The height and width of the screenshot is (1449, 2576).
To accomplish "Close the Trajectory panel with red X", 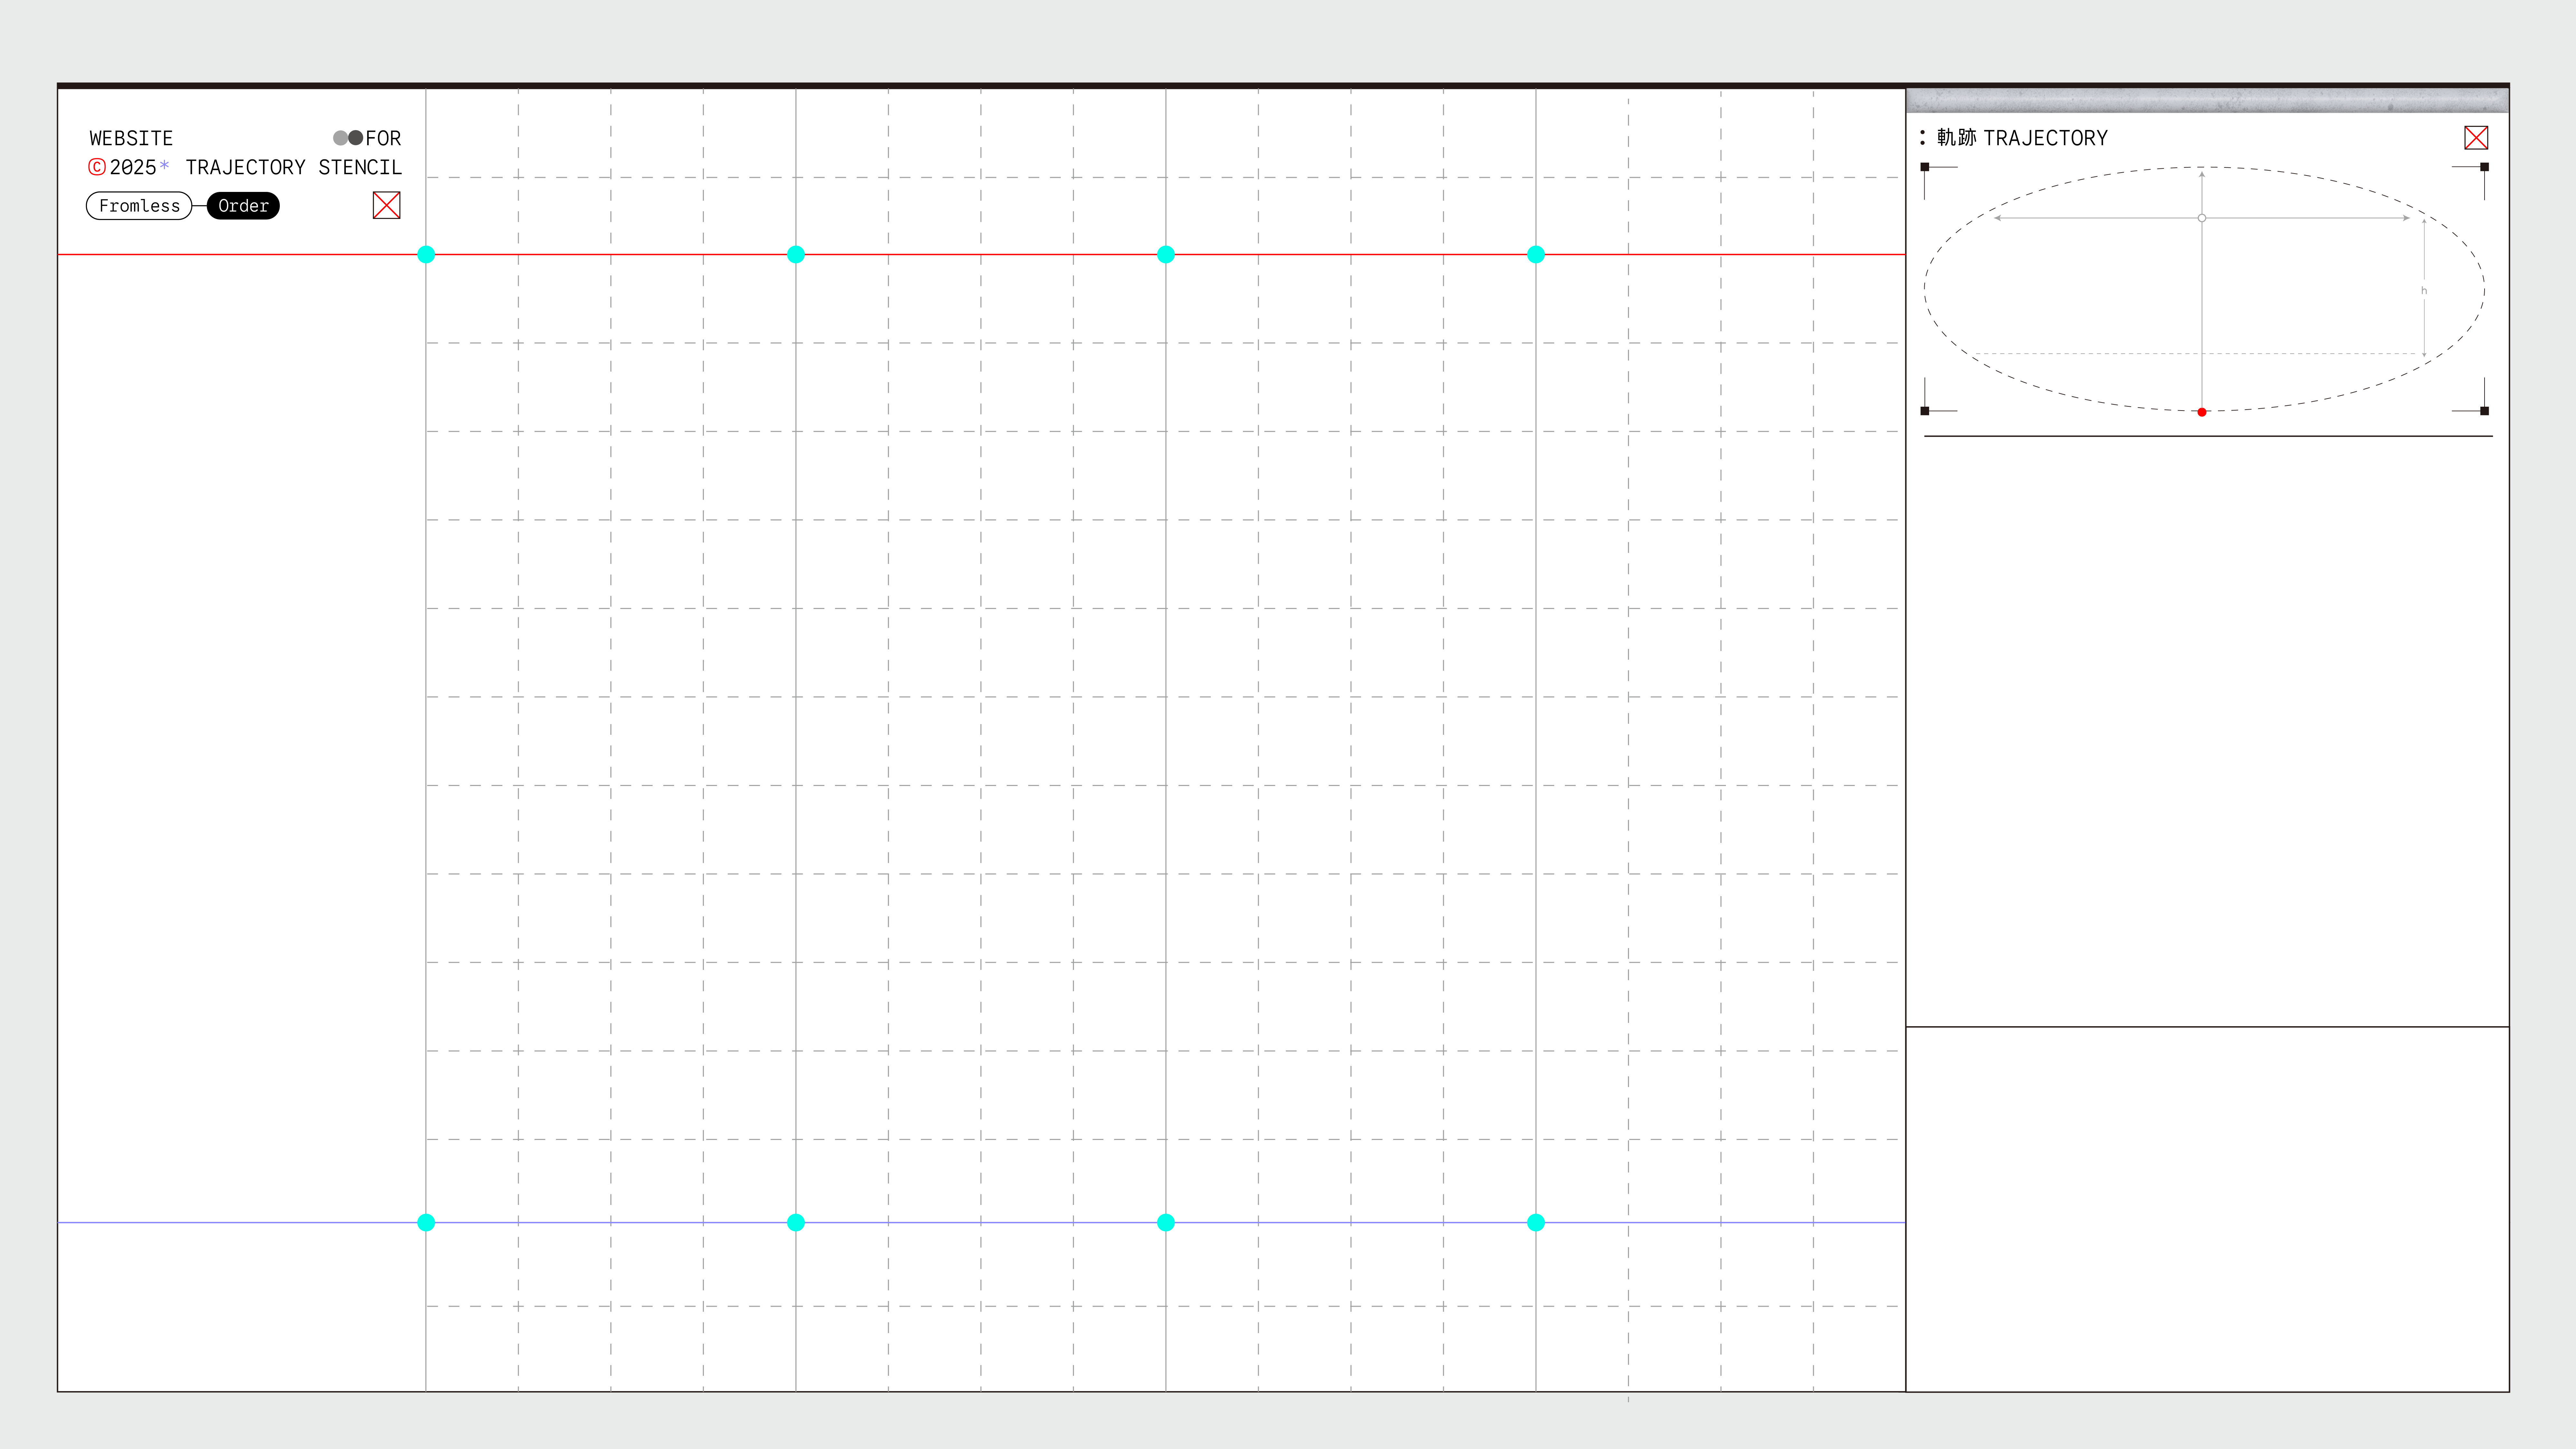I will [2476, 138].
